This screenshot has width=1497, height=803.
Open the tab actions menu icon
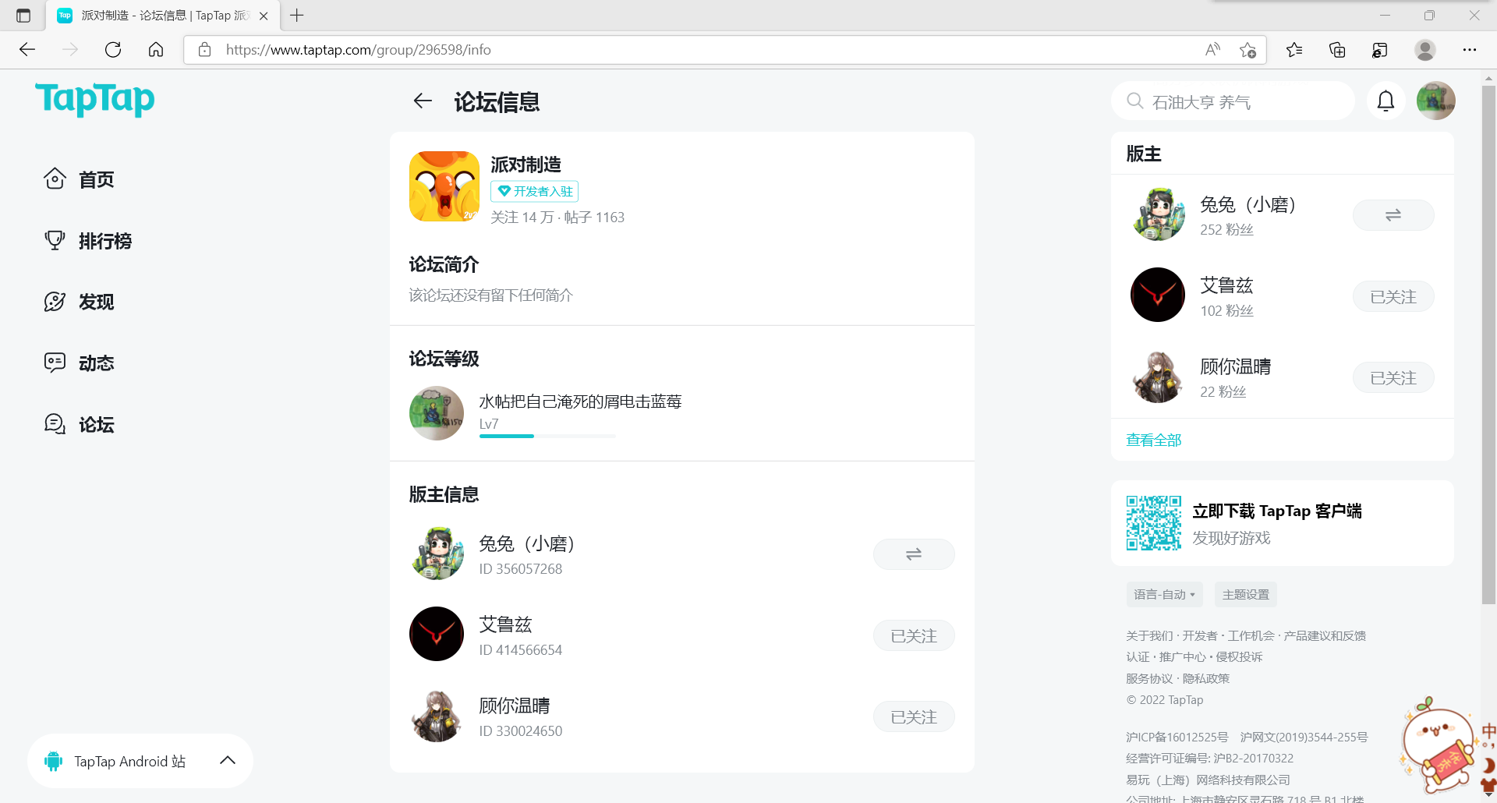[23, 16]
